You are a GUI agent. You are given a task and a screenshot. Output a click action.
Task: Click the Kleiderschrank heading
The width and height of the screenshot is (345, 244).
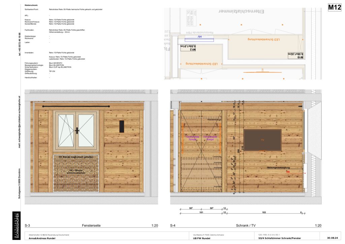pyautogui.click(x=32, y=6)
